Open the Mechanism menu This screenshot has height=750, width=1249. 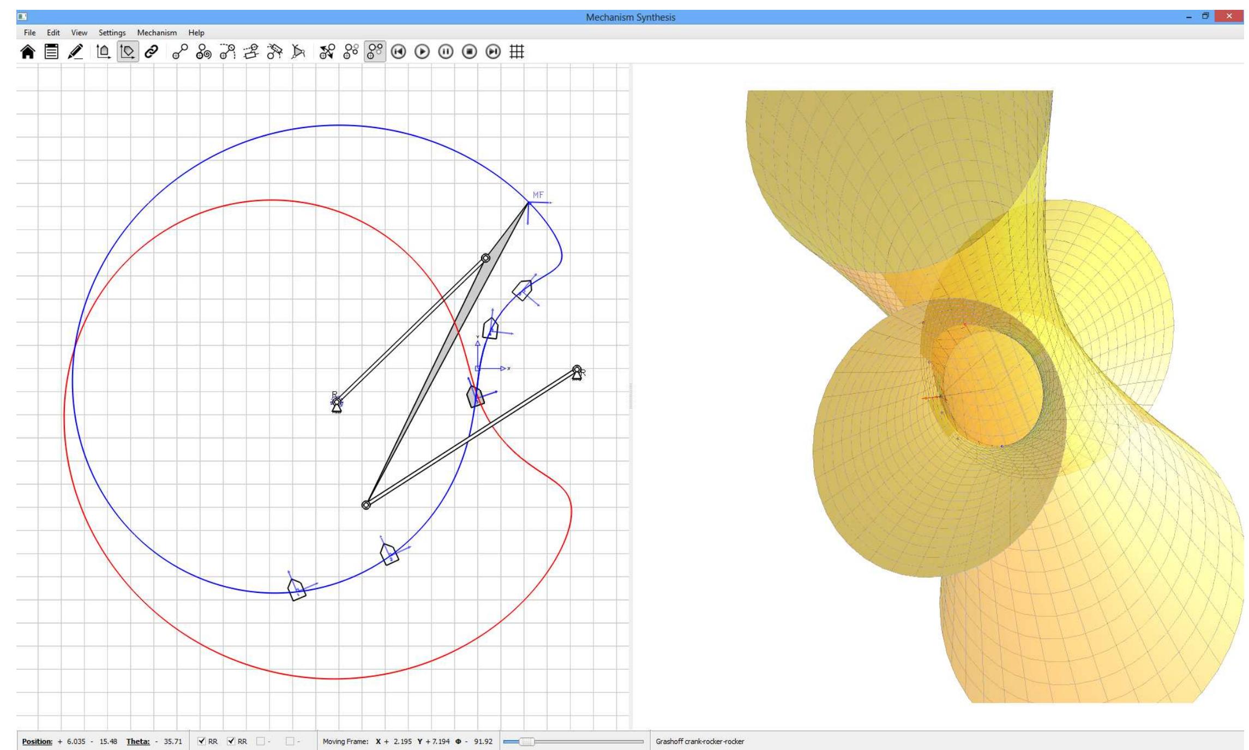pos(157,33)
